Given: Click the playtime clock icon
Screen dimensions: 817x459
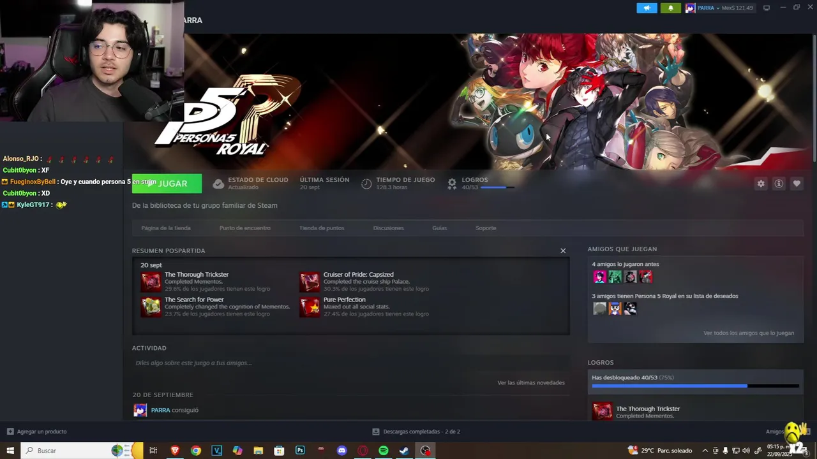Looking at the screenshot, I should (x=366, y=184).
